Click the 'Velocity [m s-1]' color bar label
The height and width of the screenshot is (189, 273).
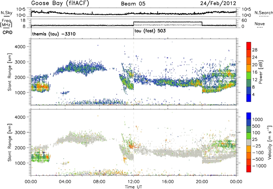[270, 143]
